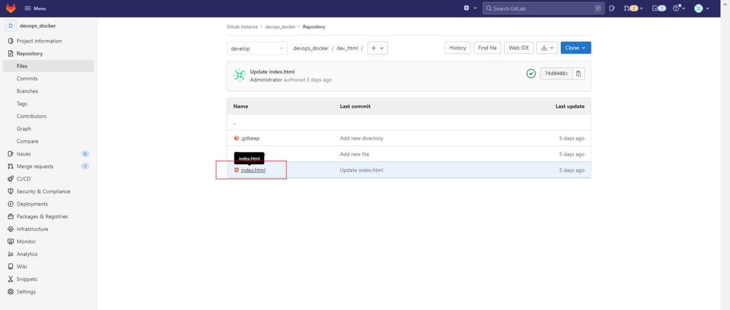Expand the download source code dropdown
The image size is (730, 310).
click(x=547, y=48)
